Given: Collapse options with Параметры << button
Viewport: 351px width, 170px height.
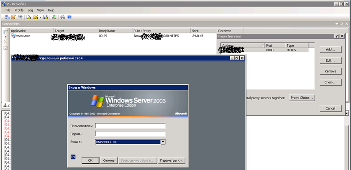Looking at the screenshot, I should click(172, 160).
